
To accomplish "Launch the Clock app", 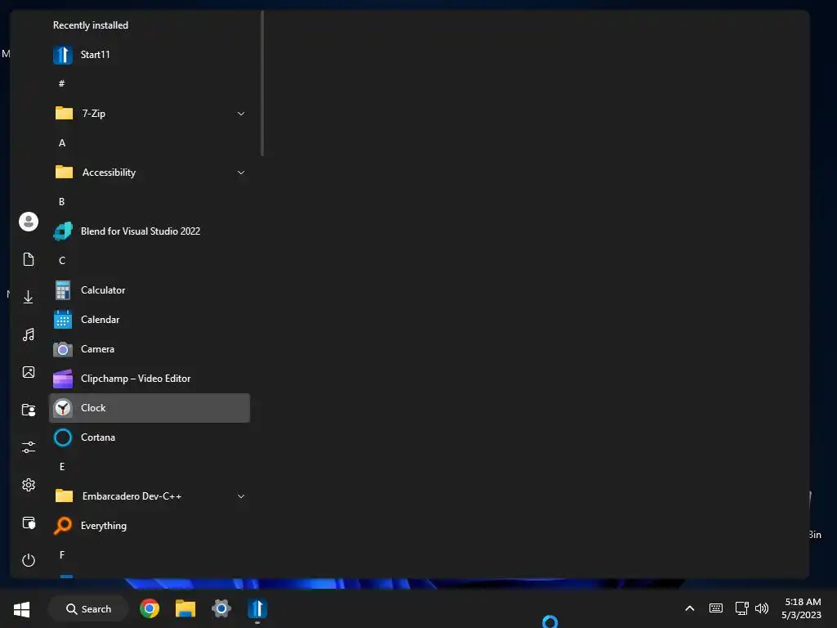I will 150,408.
